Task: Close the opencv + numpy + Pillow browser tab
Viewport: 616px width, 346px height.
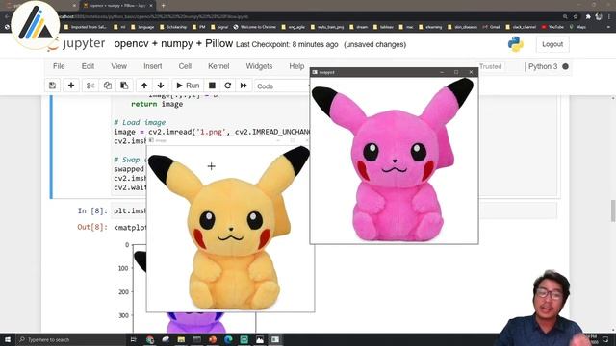Action: (x=151, y=6)
